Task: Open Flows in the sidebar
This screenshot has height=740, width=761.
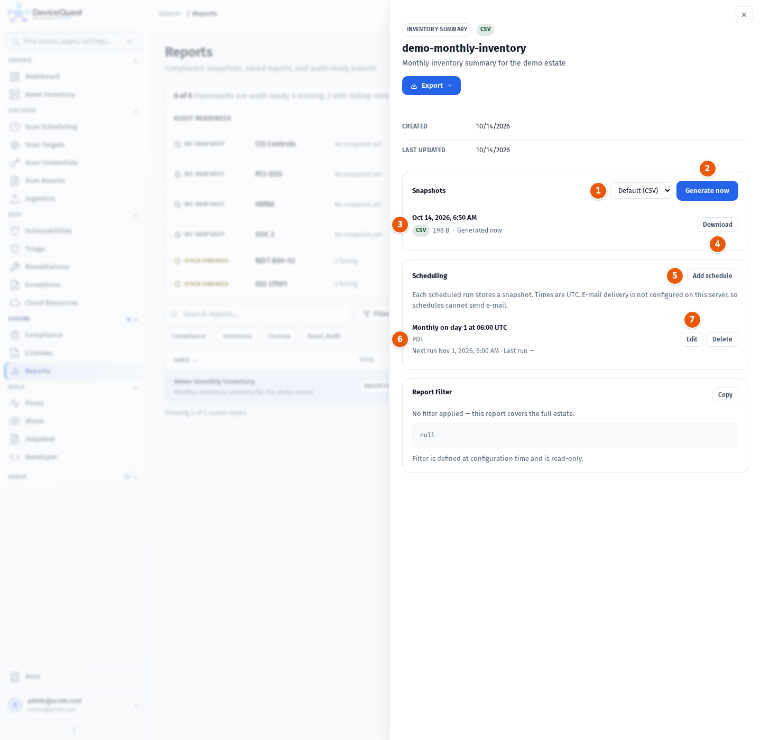Action: [73, 403]
